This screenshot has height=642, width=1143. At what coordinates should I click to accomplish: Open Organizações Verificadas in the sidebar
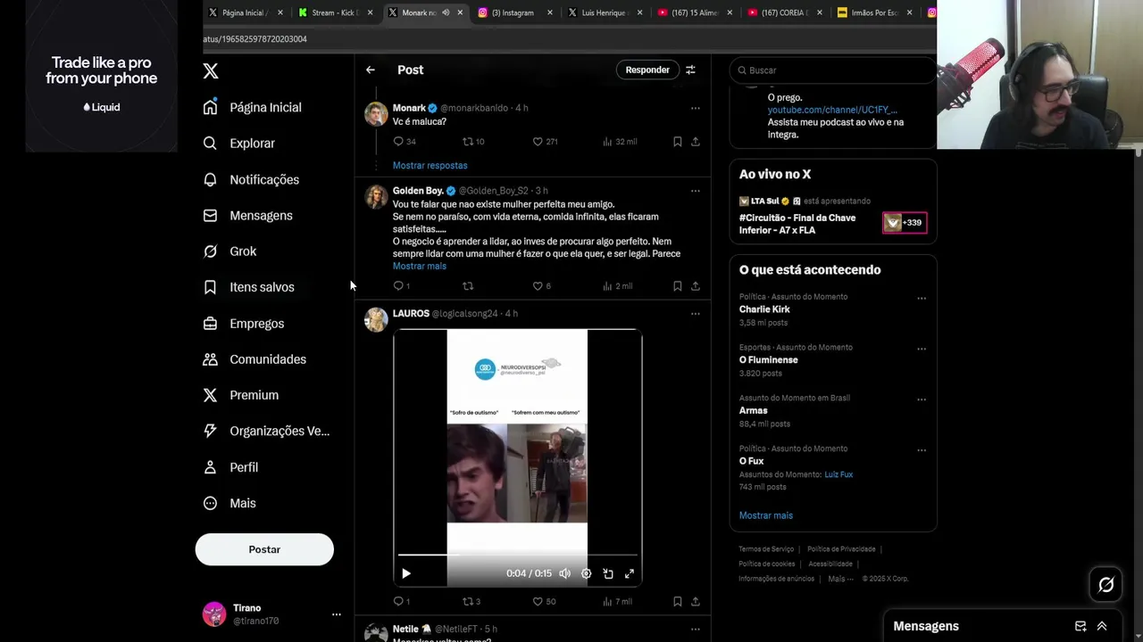(x=267, y=431)
